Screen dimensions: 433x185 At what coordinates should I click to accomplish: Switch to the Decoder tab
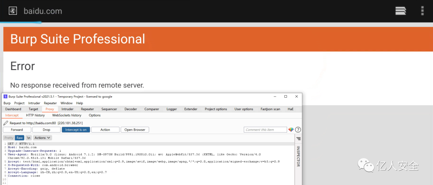point(131,109)
